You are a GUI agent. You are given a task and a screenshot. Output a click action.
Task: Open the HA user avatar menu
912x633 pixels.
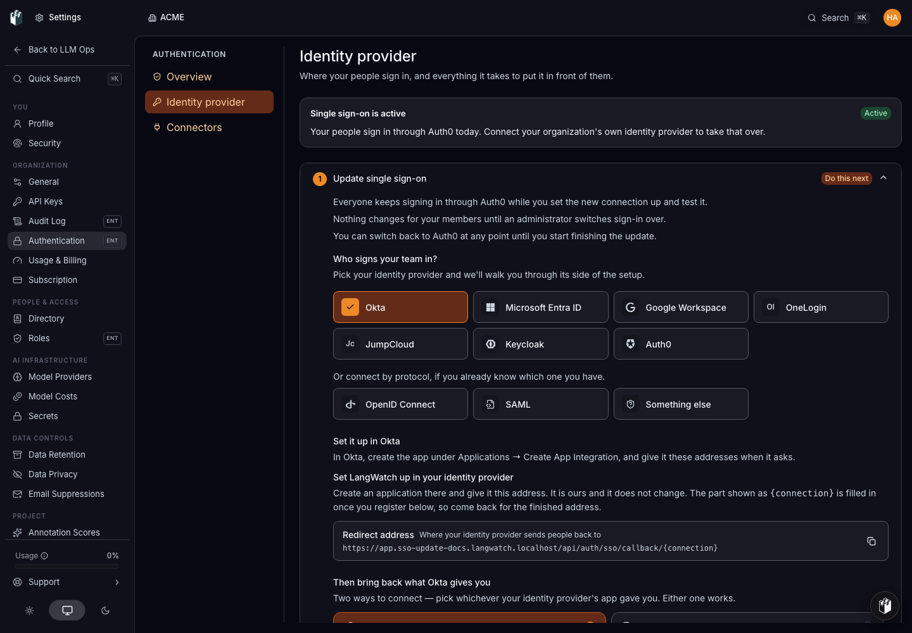click(x=892, y=18)
